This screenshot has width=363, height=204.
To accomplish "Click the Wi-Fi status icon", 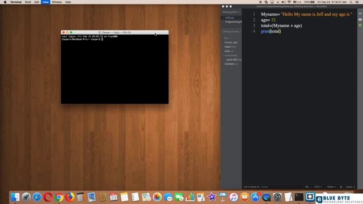I will point(289,2).
